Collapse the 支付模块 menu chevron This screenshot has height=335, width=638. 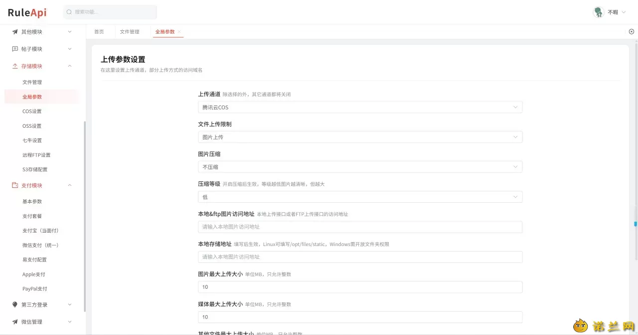pyautogui.click(x=70, y=185)
